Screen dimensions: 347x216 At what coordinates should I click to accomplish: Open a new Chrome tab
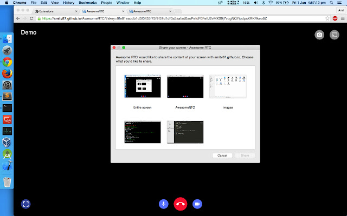click(x=178, y=11)
